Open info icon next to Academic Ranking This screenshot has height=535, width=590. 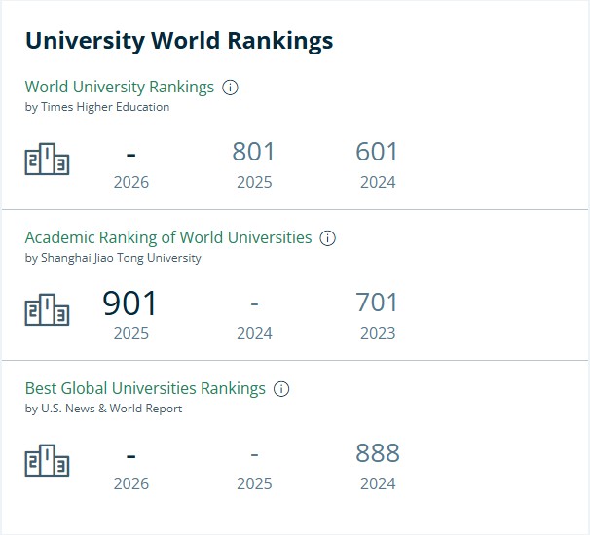coord(327,238)
